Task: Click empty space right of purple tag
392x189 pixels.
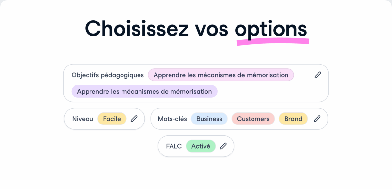Action: (271, 92)
